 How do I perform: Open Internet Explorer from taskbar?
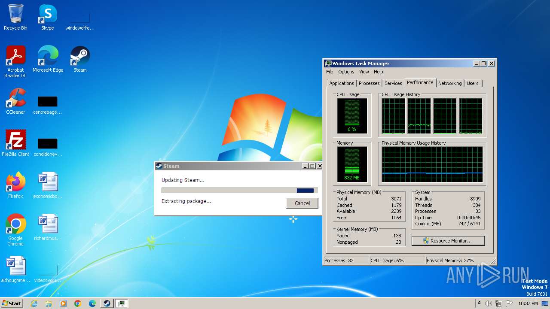coord(34,303)
